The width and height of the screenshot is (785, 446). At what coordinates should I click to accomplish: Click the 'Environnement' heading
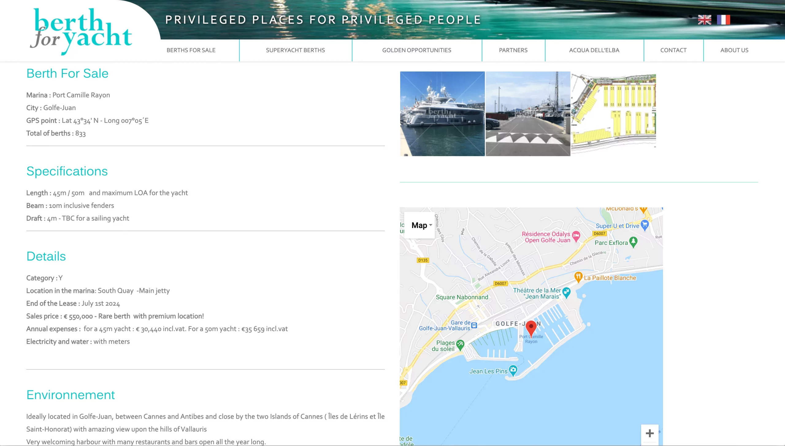tap(71, 395)
